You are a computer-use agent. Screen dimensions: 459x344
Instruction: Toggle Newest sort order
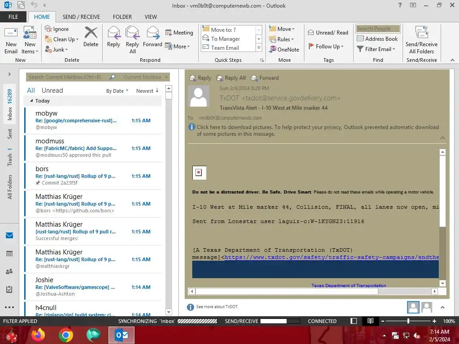click(147, 90)
